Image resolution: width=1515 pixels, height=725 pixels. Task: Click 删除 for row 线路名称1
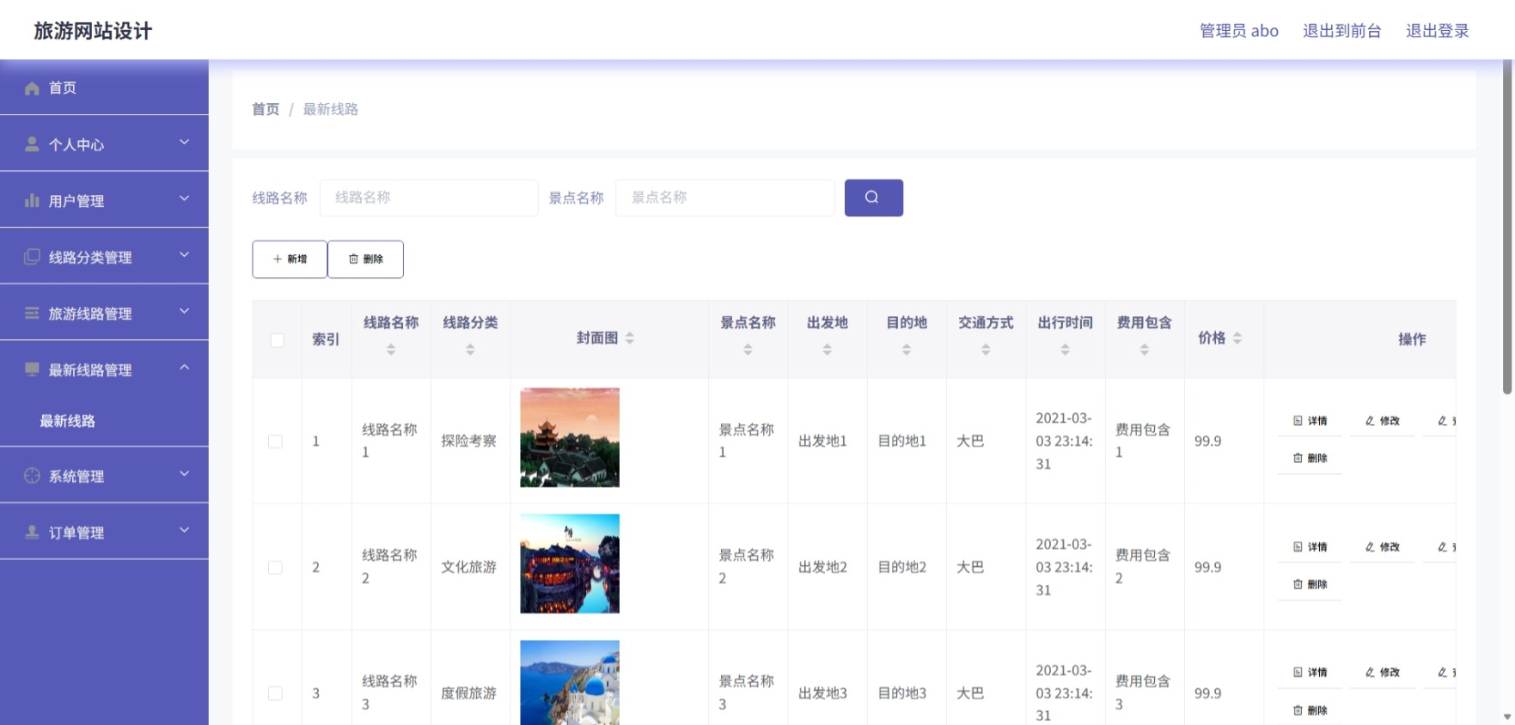[x=1310, y=459]
